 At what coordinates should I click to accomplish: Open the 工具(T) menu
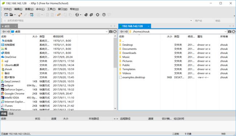(51, 9)
